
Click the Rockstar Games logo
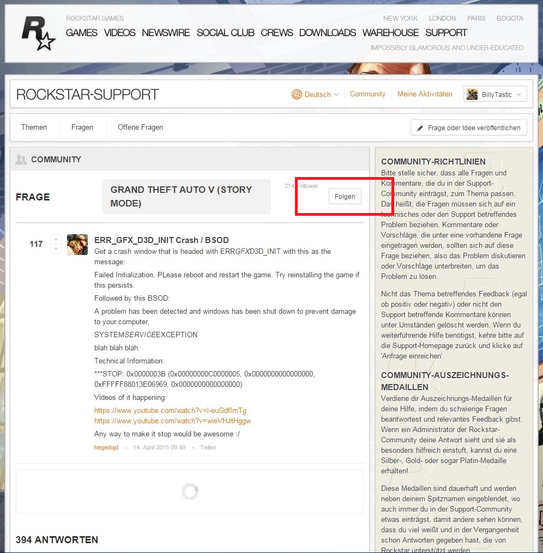(38, 33)
